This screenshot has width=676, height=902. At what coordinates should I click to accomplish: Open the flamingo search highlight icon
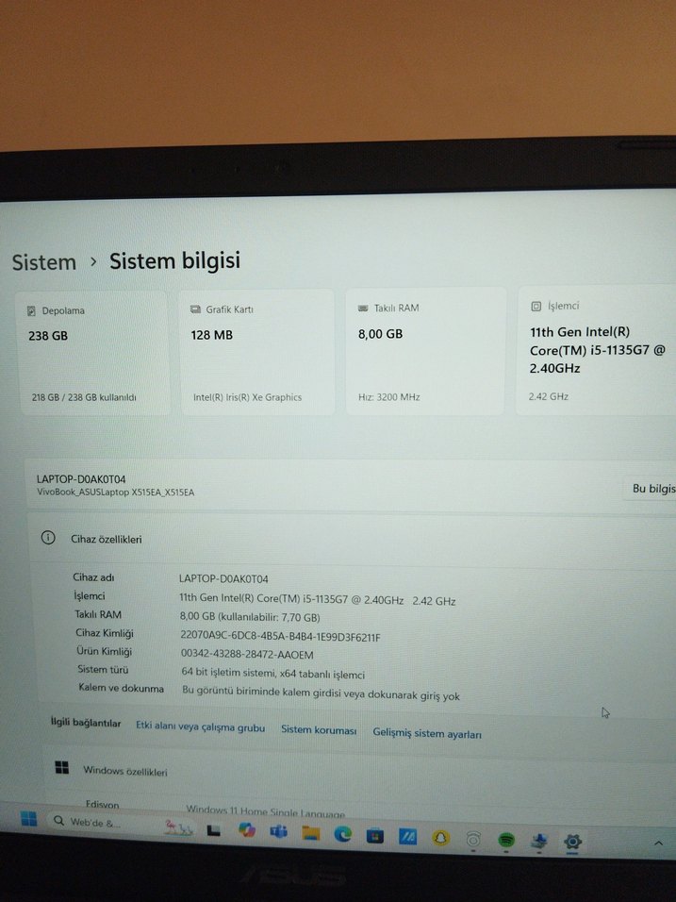[x=178, y=827]
